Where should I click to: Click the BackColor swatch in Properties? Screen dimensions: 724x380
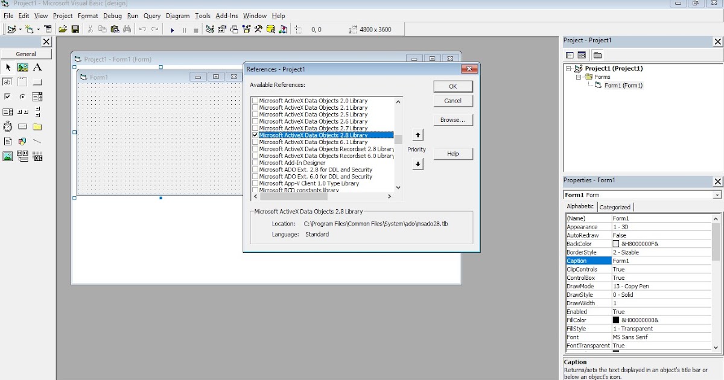click(x=617, y=244)
